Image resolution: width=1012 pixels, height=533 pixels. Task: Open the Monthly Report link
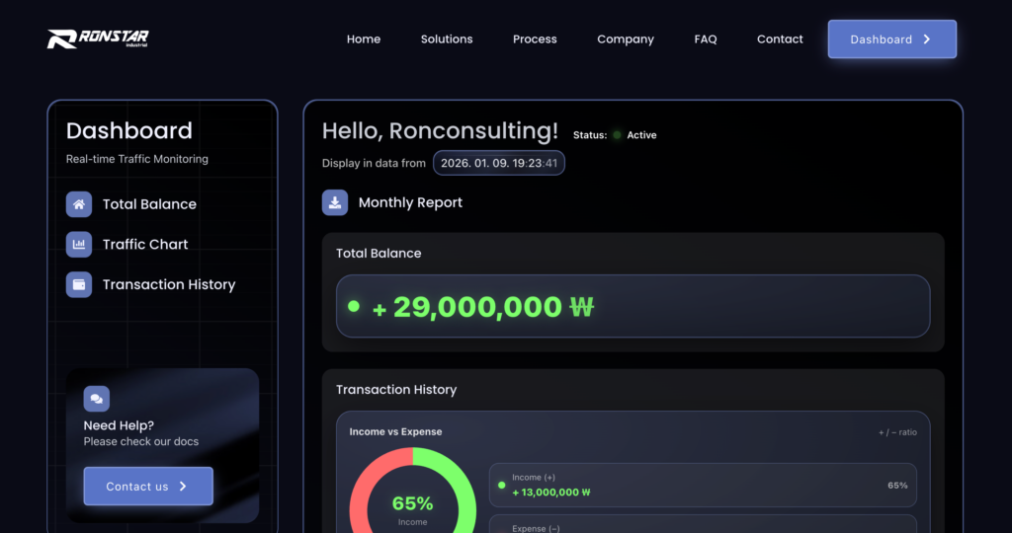click(x=410, y=202)
